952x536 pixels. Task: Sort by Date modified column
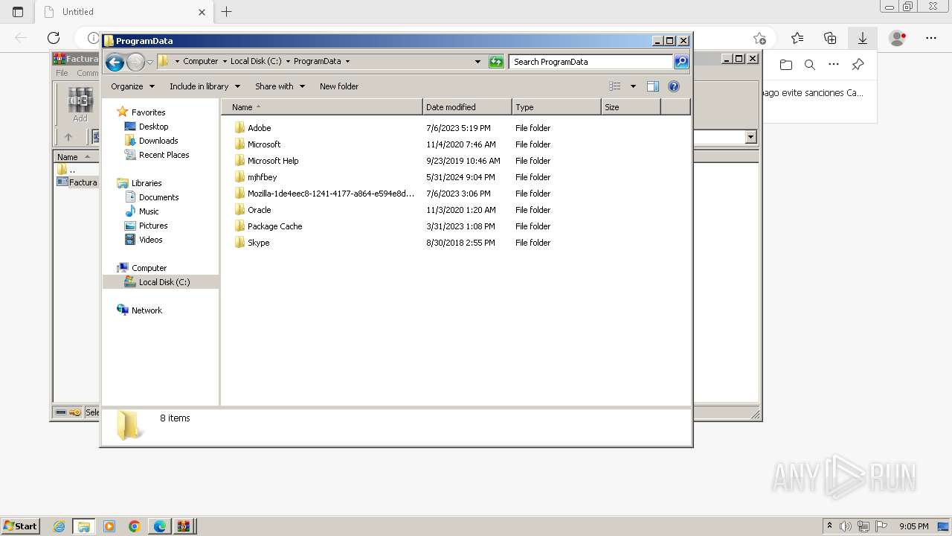467,107
